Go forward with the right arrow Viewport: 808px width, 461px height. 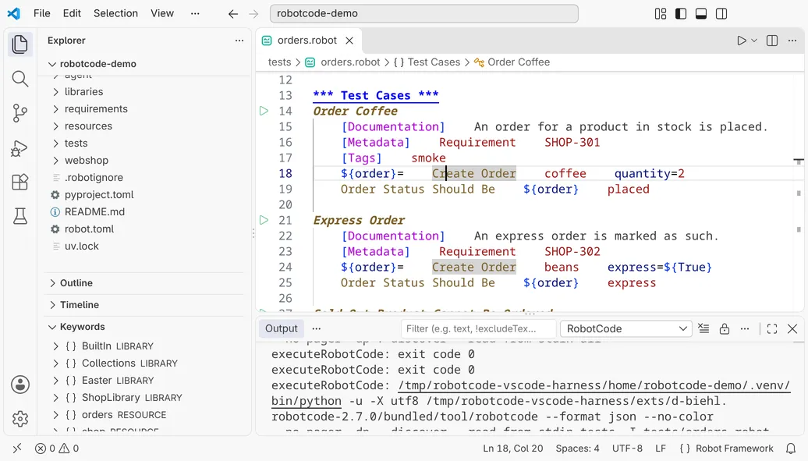(x=253, y=14)
